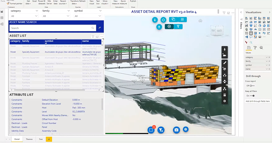Click the camera snapshot round button
This screenshot has height=143, width=272.
click(176, 130)
